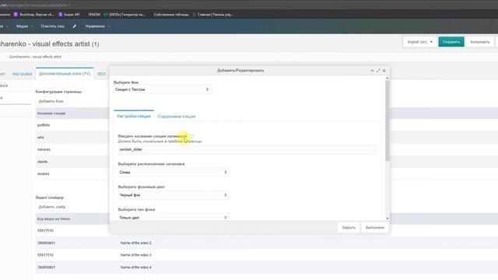This screenshot has height=280, width=498.
Task: Switch to Содержимое секции tab
Action: [177, 117]
